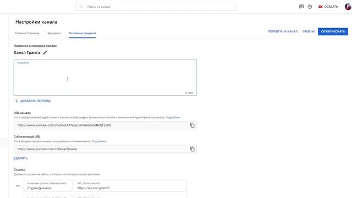Select the Основные сведения tab
Viewport: 352px width, 198px height.
82,33
